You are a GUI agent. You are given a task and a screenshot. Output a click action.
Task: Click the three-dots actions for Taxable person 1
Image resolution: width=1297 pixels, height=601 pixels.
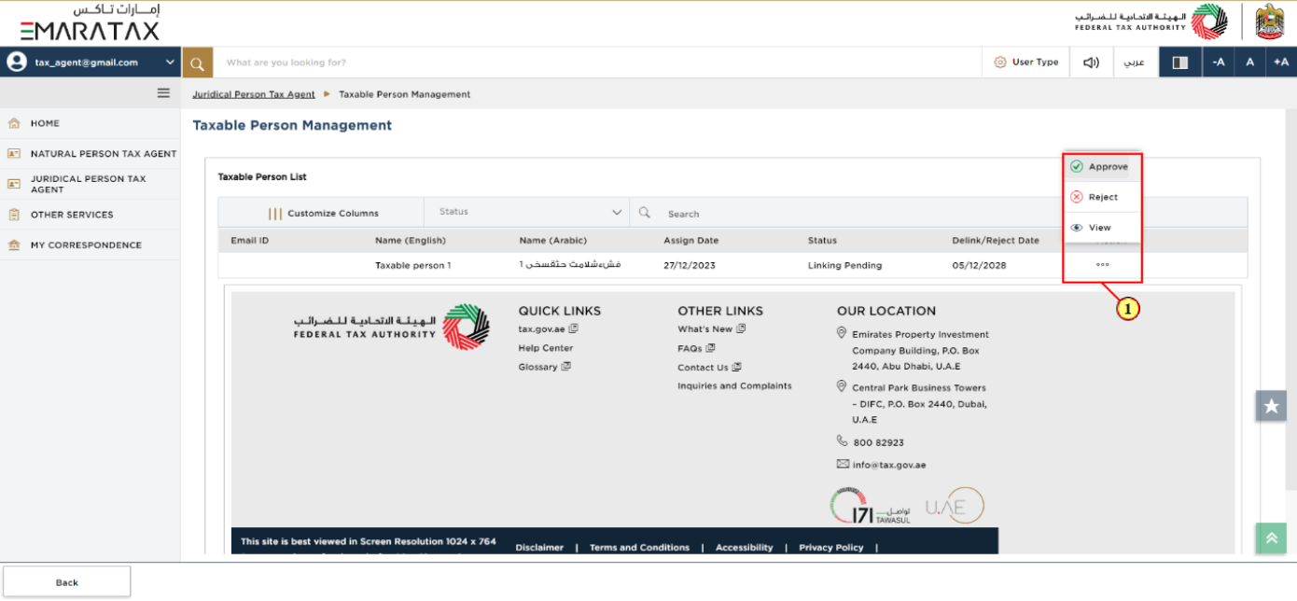[1103, 265]
